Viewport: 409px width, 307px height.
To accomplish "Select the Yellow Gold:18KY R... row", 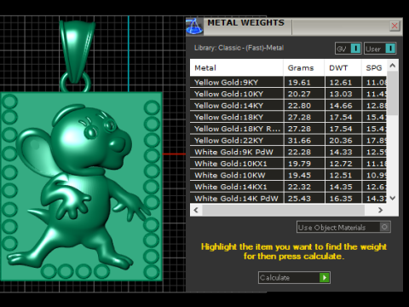I will (288, 129).
